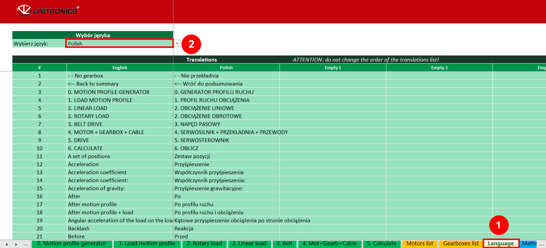The image size is (546, 248).
Task: Open the 0. Motion profile generator tab
Action: (72, 244)
